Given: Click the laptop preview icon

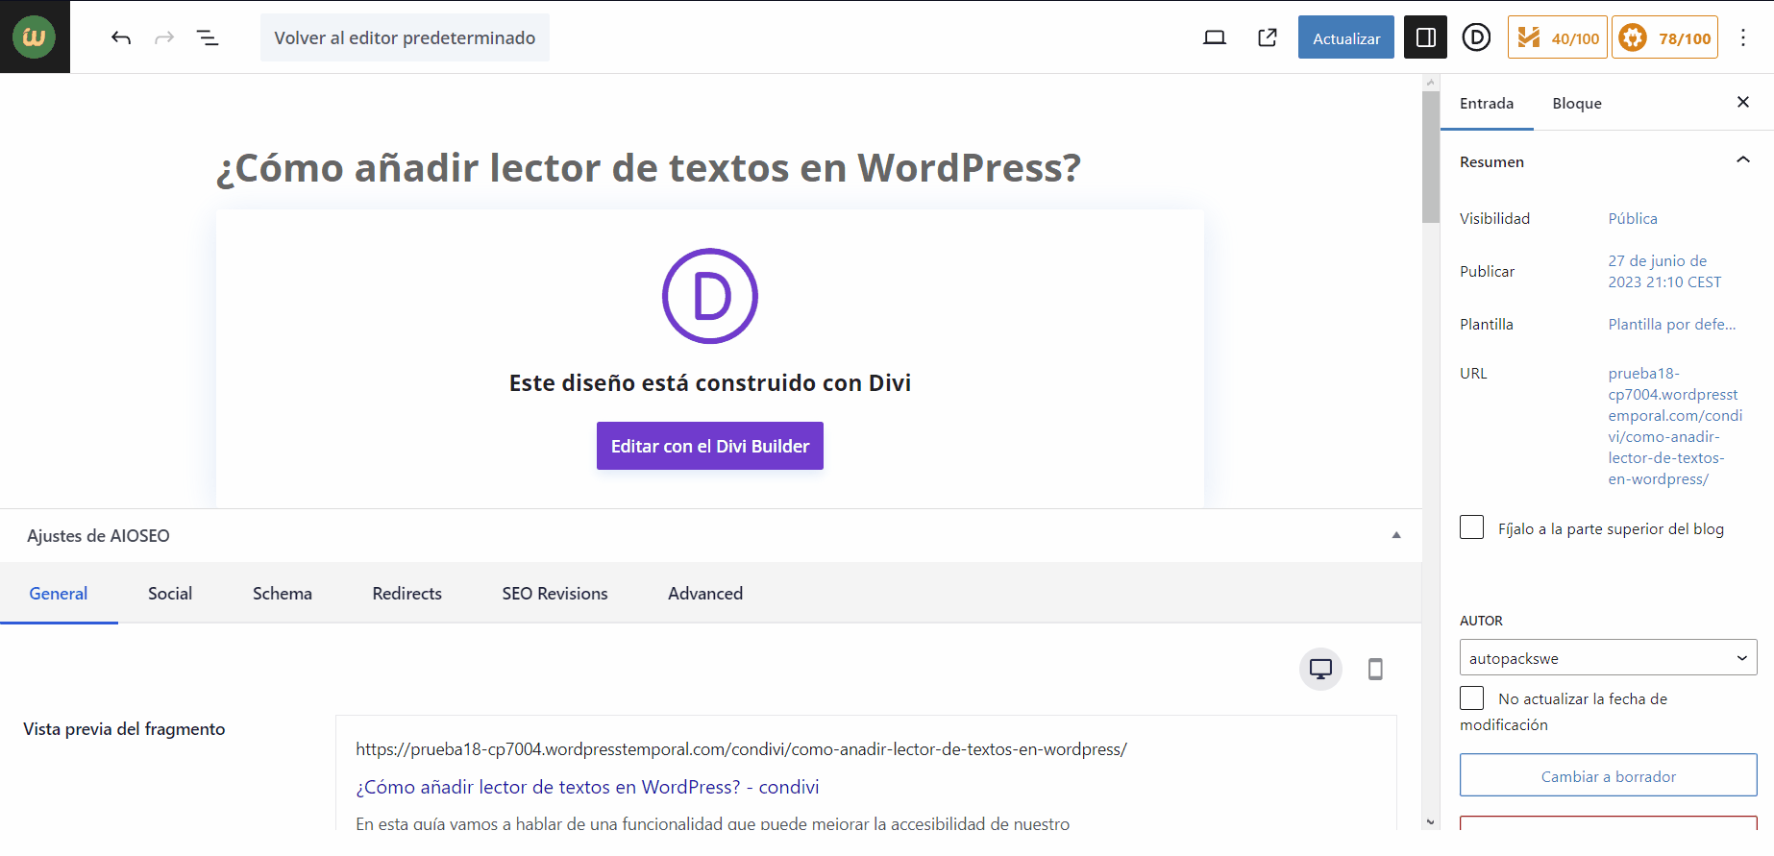Looking at the screenshot, I should coord(1215,37).
